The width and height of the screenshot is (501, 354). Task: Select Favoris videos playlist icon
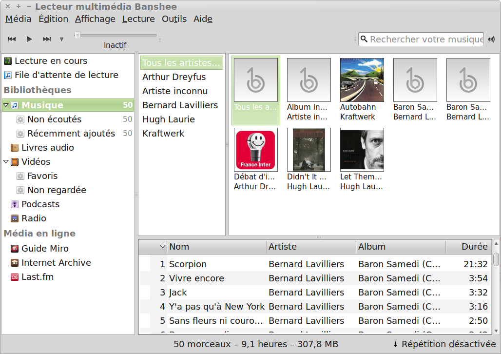[20, 176]
